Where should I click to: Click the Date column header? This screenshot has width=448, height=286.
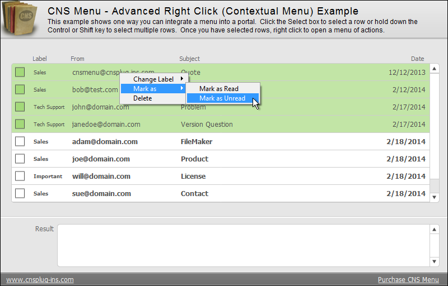coord(417,59)
